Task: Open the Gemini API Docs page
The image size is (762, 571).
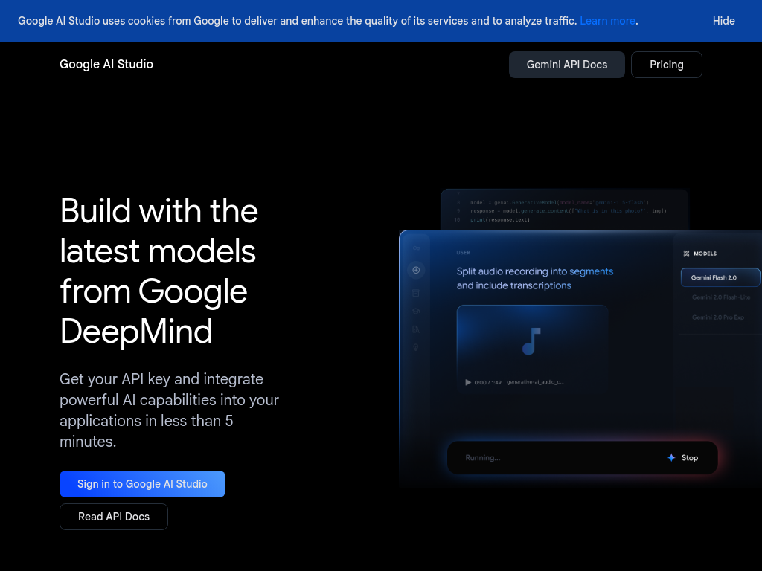Action: 566,65
